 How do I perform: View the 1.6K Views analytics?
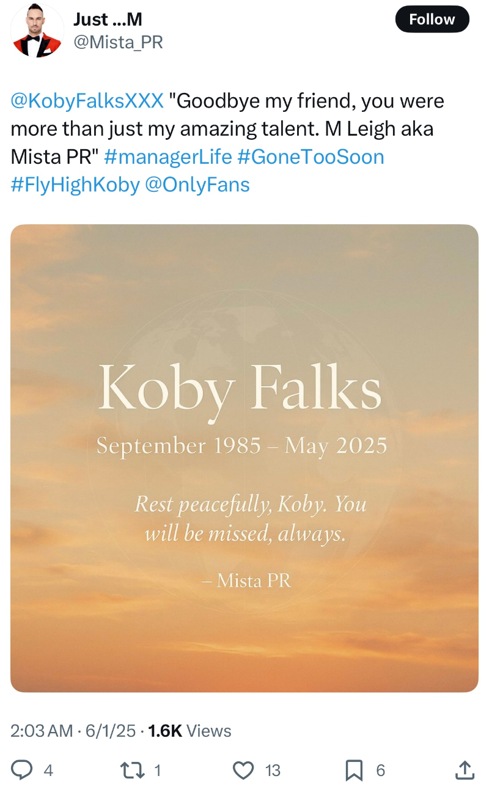click(x=189, y=731)
